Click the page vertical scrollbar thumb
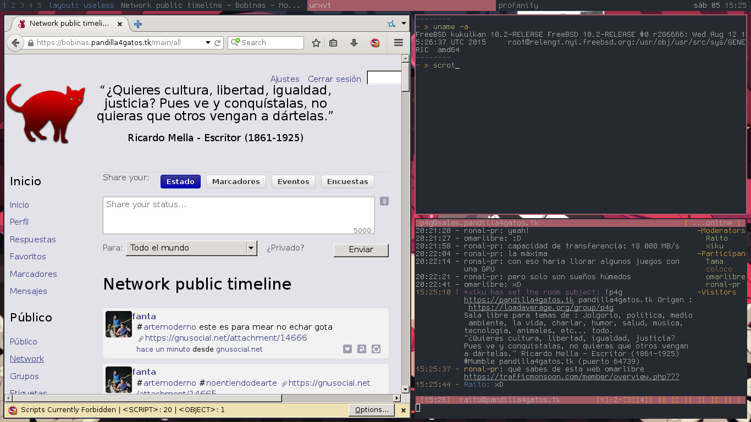 (x=406, y=76)
